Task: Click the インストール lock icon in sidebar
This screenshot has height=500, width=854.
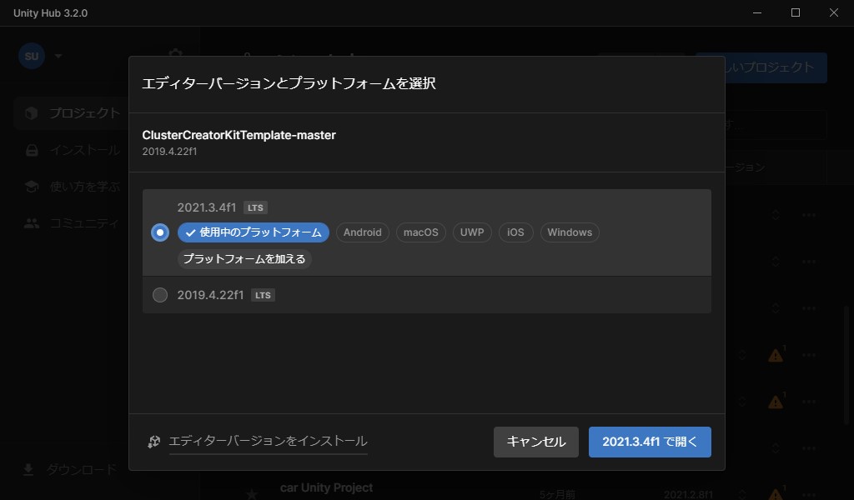Action: (32, 151)
